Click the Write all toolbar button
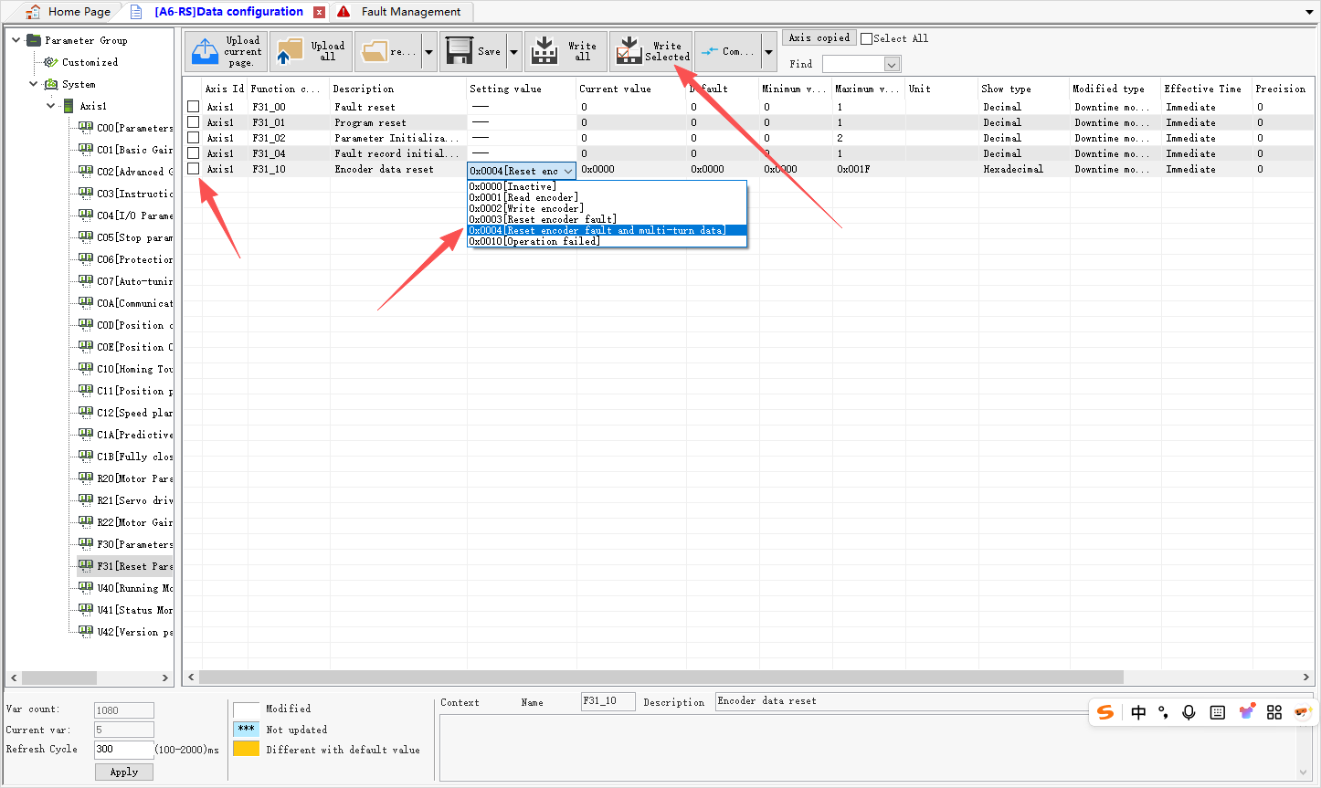 click(x=565, y=52)
